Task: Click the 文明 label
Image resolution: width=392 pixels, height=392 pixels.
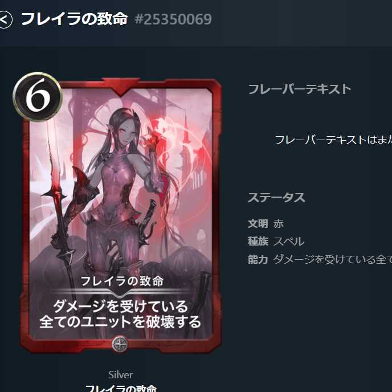Action: (258, 223)
